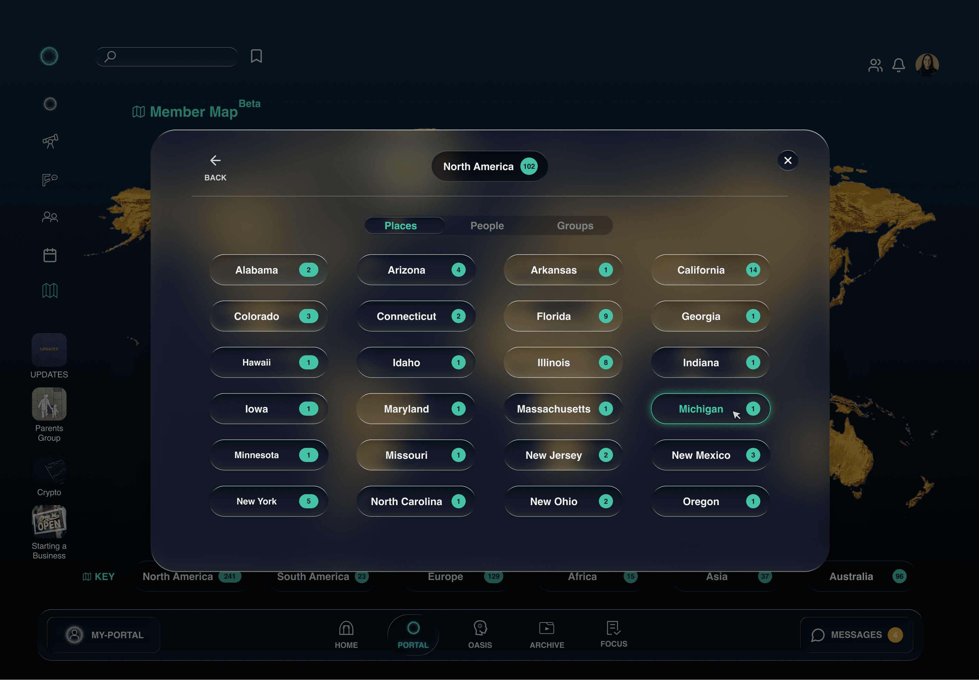Open Messages from the bottom bar
979x680 pixels.
point(856,634)
